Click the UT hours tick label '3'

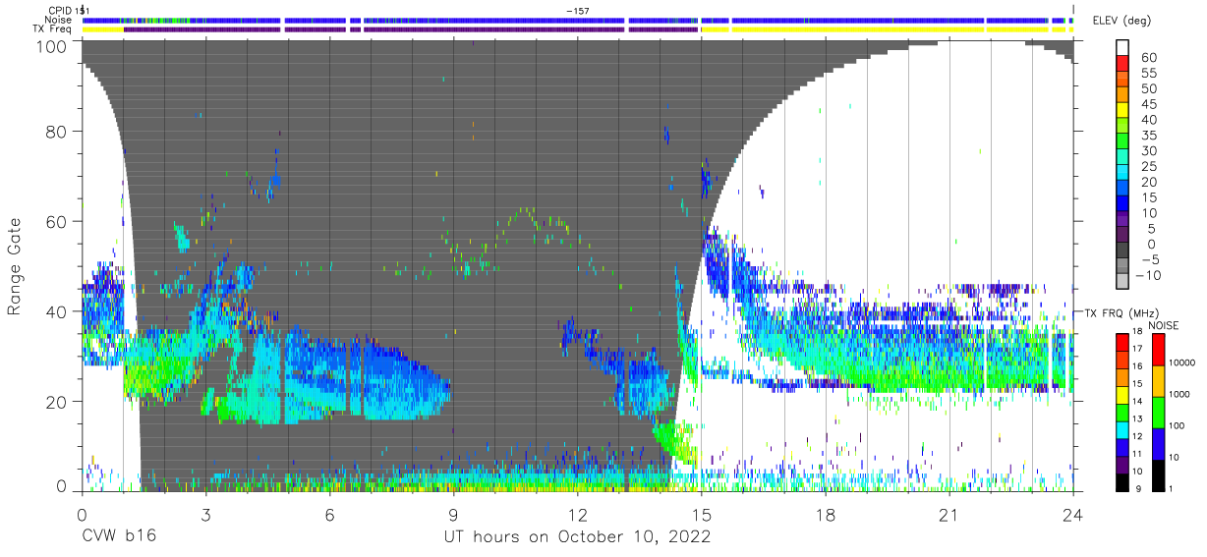(205, 514)
